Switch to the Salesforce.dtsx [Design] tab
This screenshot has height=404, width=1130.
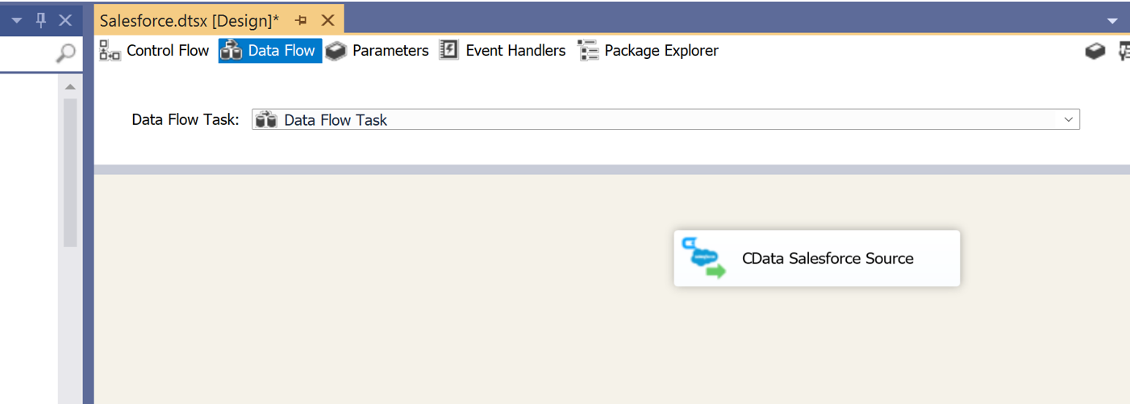[x=190, y=20]
